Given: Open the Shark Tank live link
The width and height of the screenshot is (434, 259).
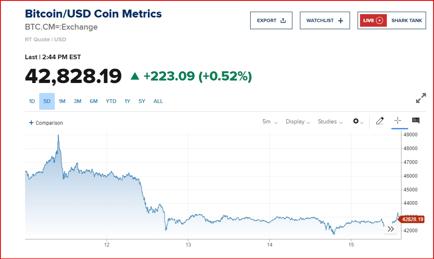Looking at the screenshot, I should click(x=406, y=20).
